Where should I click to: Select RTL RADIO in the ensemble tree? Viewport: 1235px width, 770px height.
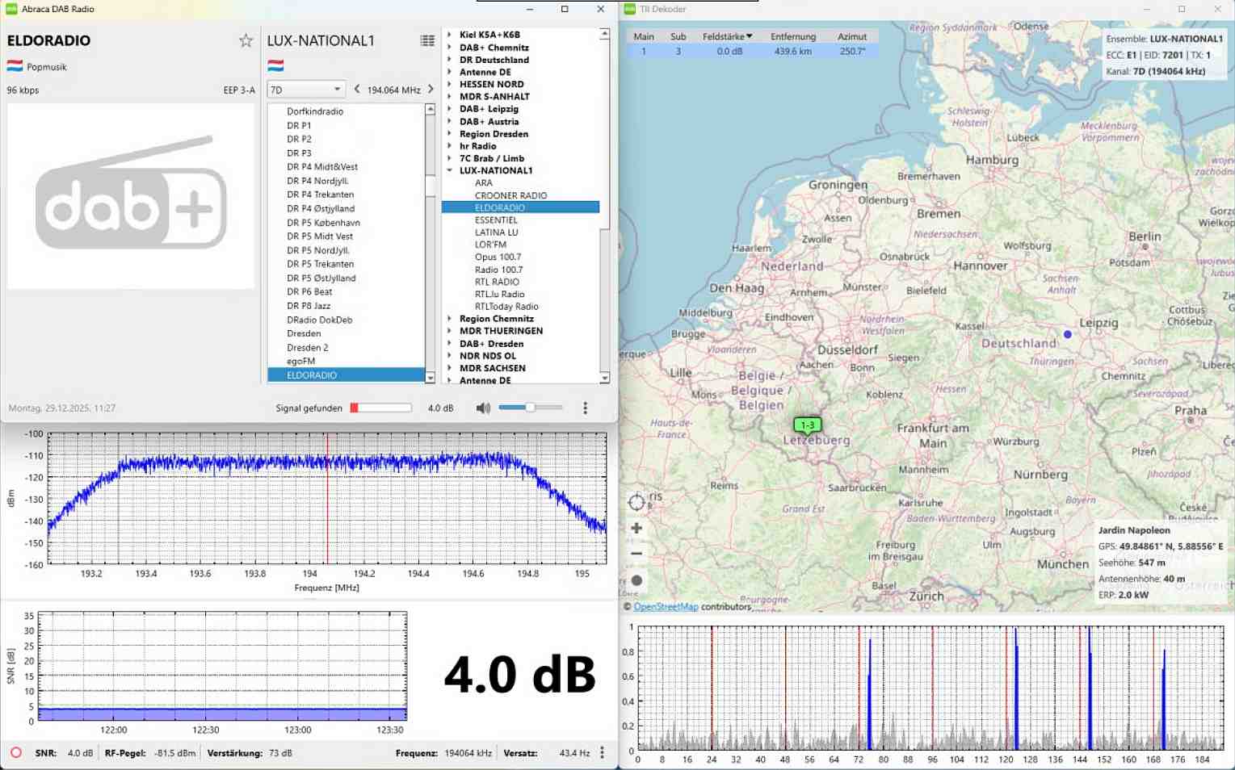pos(497,282)
